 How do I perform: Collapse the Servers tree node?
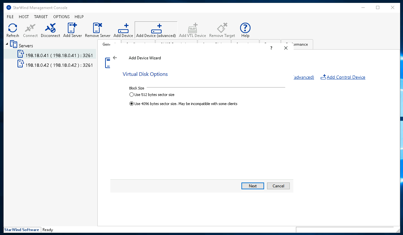[x=7, y=44]
